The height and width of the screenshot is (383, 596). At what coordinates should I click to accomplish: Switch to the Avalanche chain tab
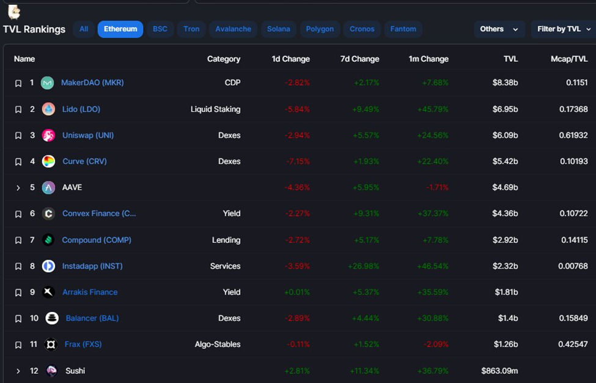pos(233,29)
